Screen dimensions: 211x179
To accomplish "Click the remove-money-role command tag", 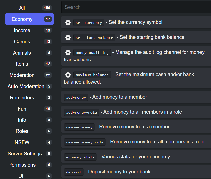I will click(85, 142).
